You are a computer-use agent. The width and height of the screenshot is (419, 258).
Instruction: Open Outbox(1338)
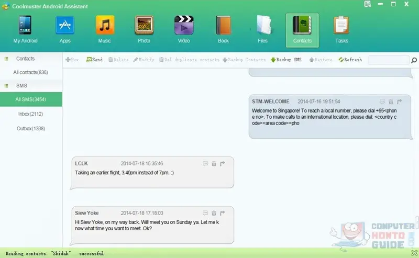coord(31,128)
